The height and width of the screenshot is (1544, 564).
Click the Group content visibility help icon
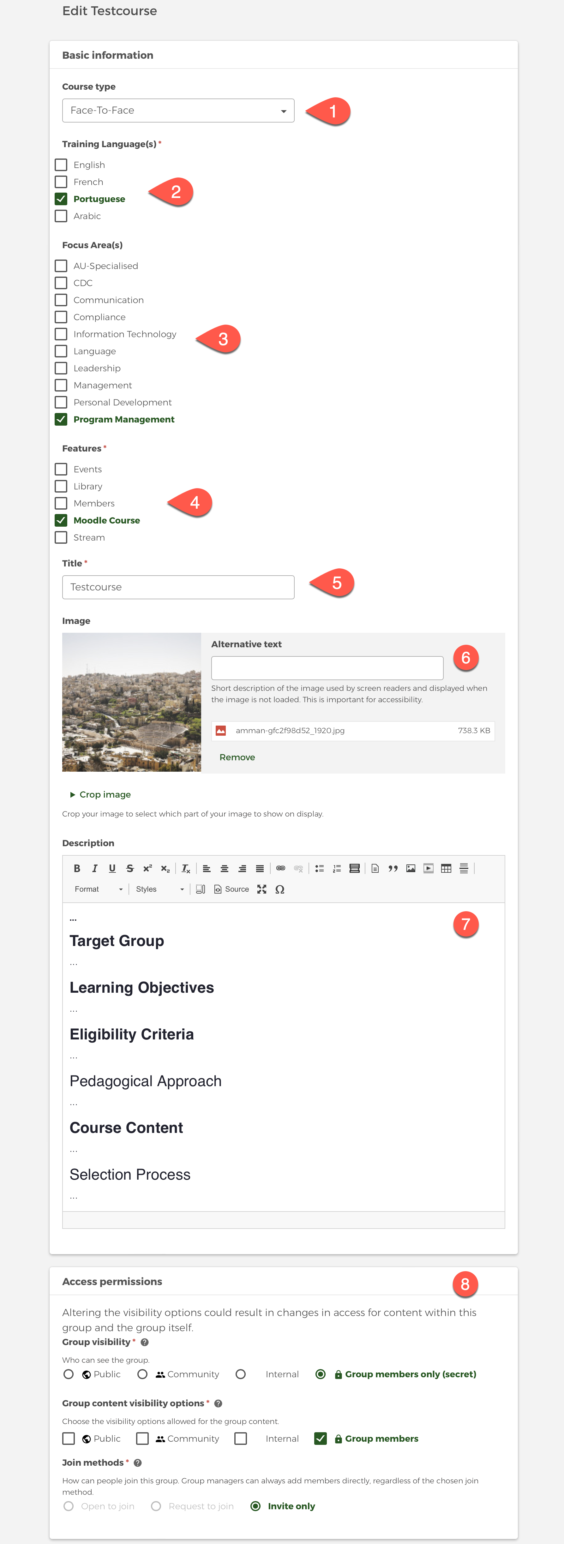pyautogui.click(x=218, y=1404)
